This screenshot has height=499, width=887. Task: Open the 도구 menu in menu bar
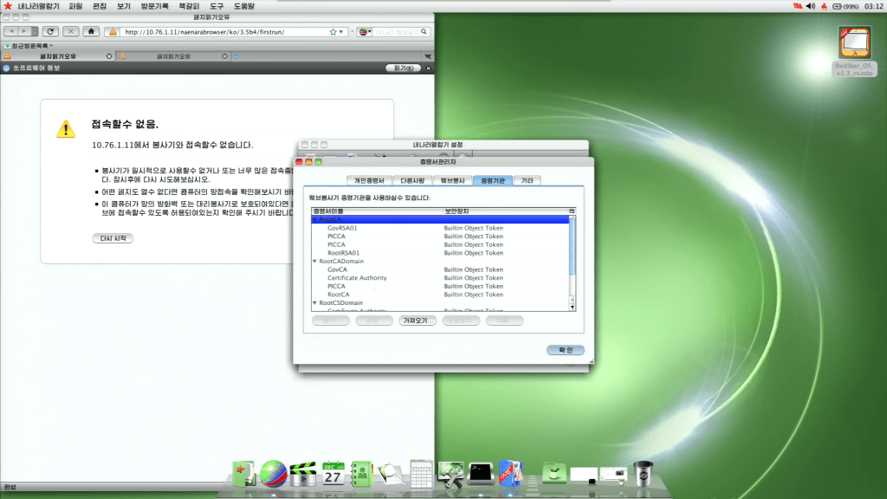pos(217,6)
